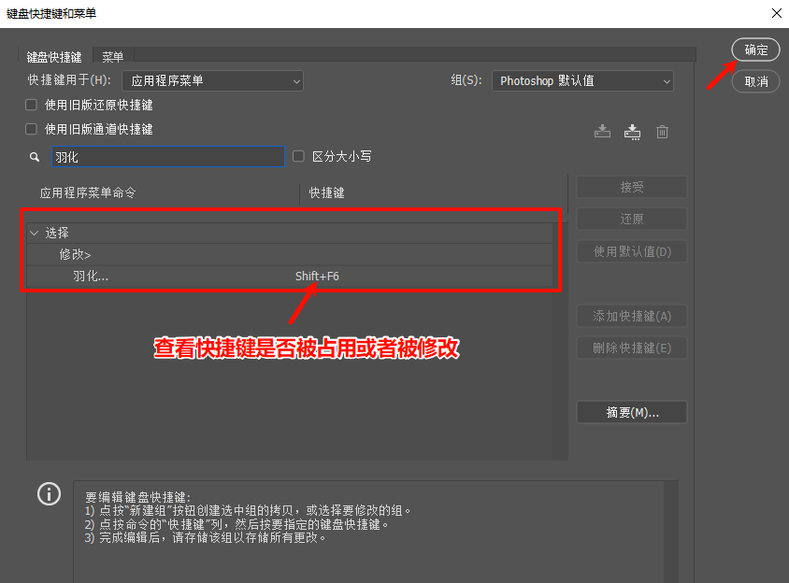Click the create new set icon
Viewport: 789px width, 583px height.
tap(632, 132)
